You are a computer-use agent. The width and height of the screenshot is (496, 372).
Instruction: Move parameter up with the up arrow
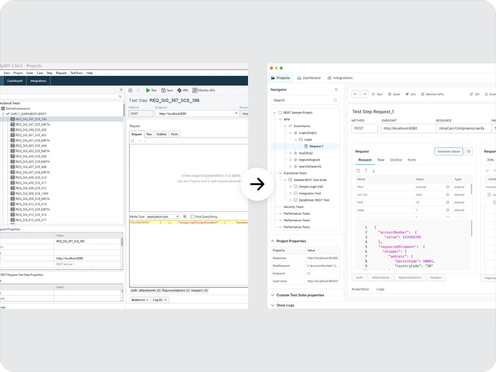(x=366, y=171)
